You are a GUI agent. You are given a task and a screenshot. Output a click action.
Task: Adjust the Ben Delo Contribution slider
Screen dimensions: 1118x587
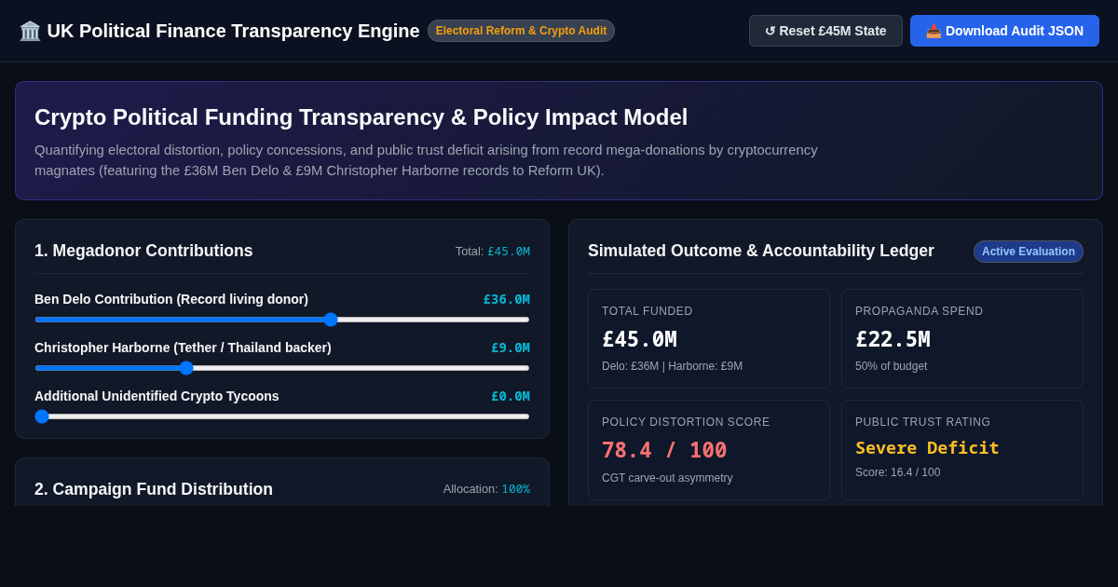[x=282, y=320]
